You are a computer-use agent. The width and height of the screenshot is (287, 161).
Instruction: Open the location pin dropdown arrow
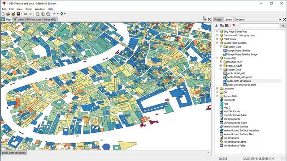coord(65,14)
